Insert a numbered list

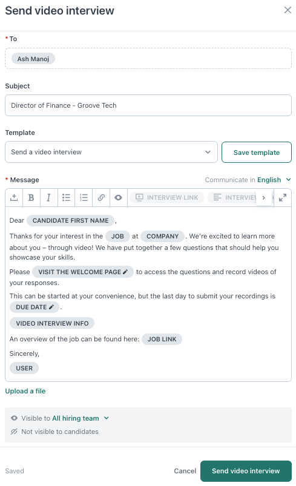coord(84,197)
